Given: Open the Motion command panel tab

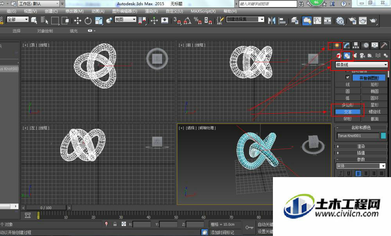Looking at the screenshot, I should point(366,45).
